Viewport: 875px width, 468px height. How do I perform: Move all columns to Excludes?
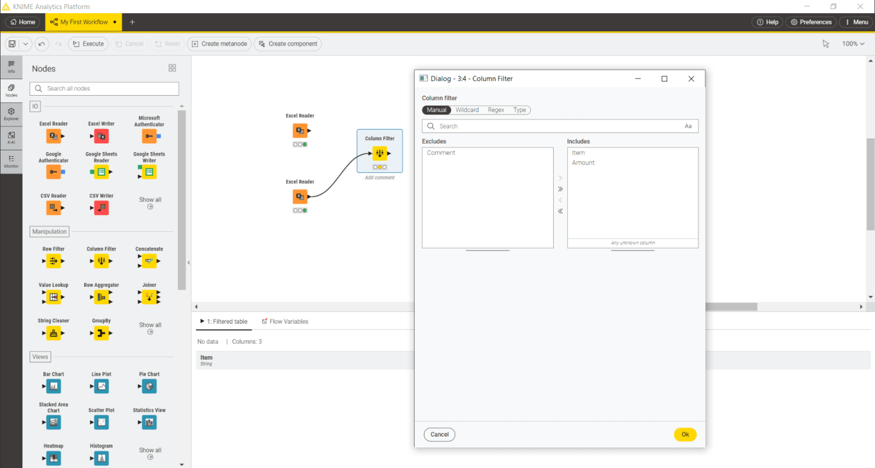coord(561,211)
